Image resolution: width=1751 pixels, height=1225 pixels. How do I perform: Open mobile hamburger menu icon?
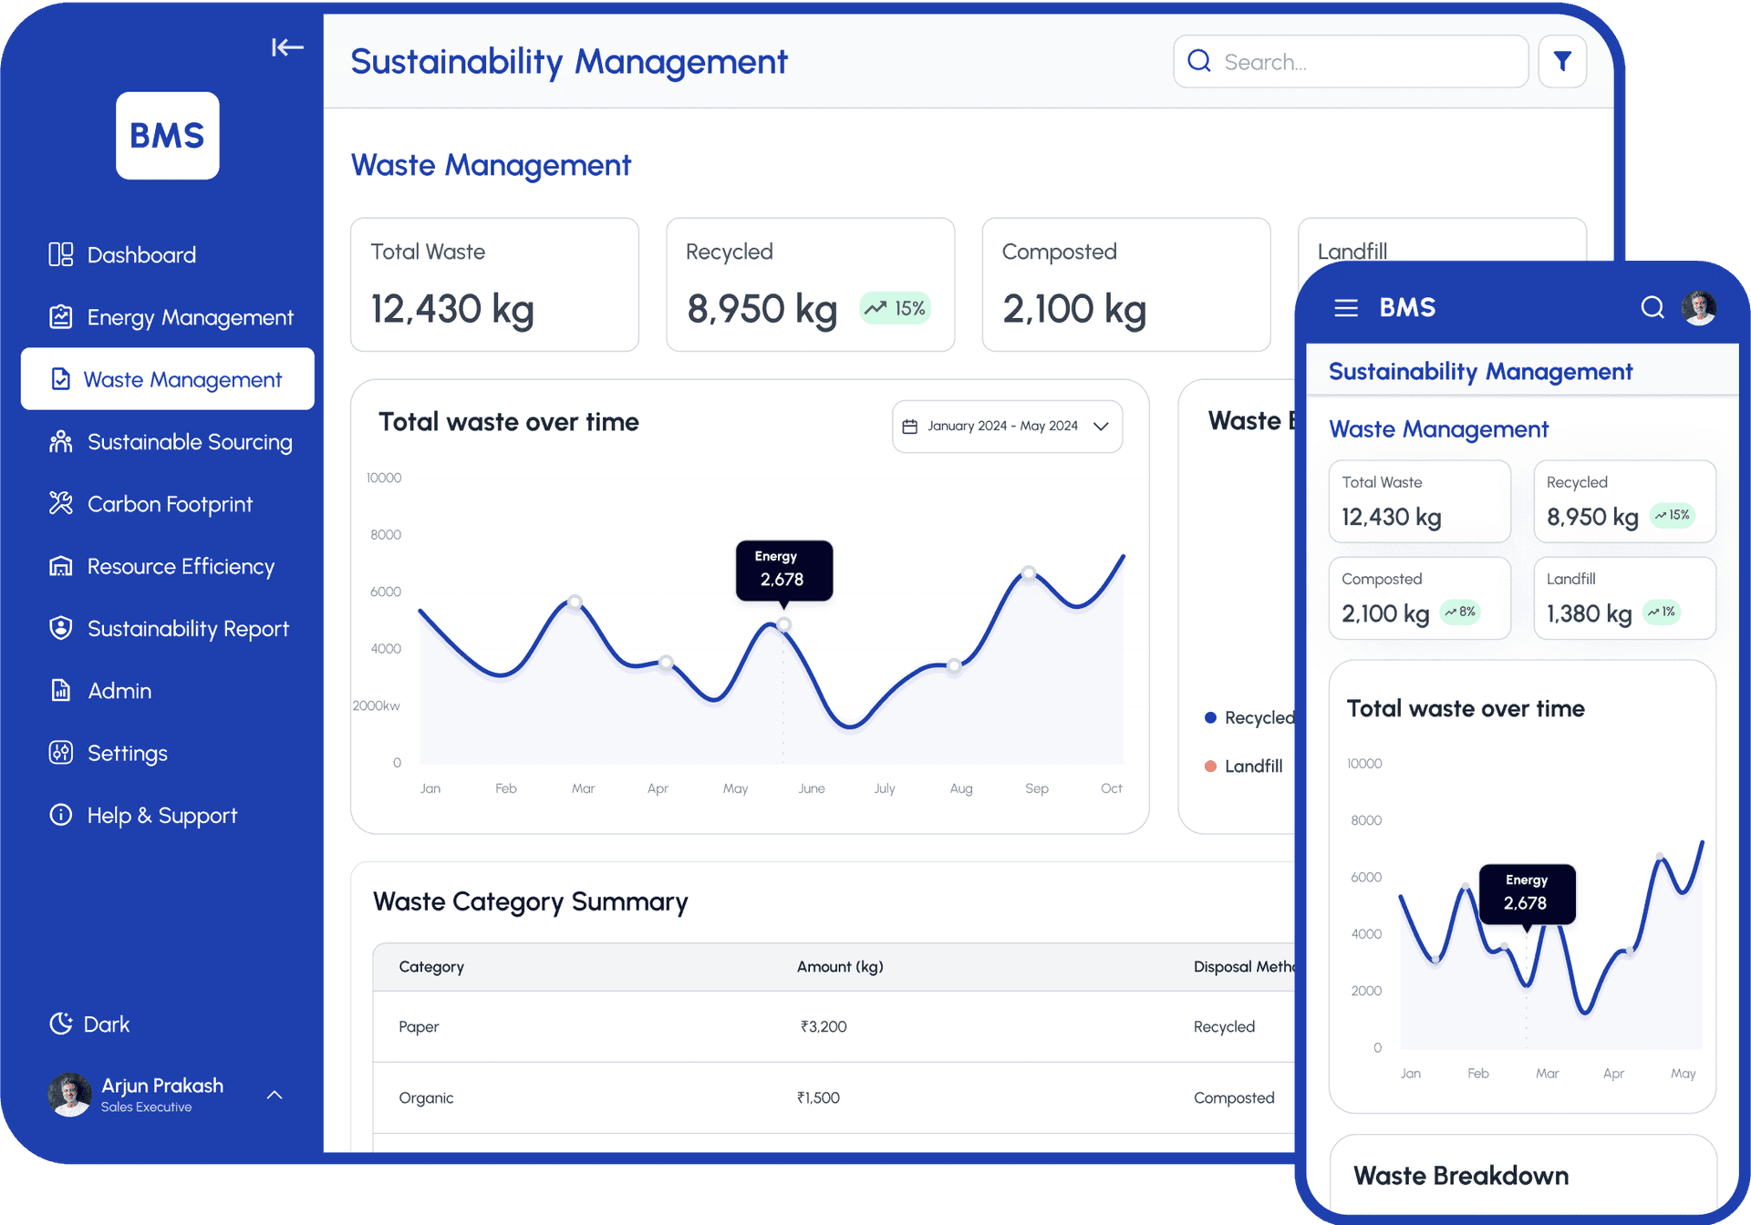(1345, 308)
